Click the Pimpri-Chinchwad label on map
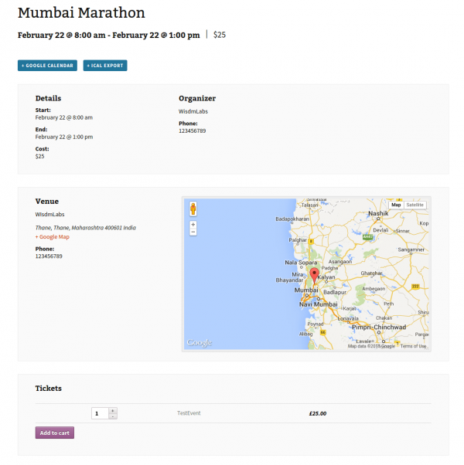Screen dimensions: 464x465 pos(379,327)
